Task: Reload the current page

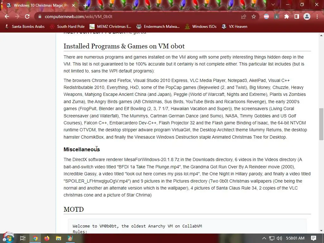Action: click(27, 16)
